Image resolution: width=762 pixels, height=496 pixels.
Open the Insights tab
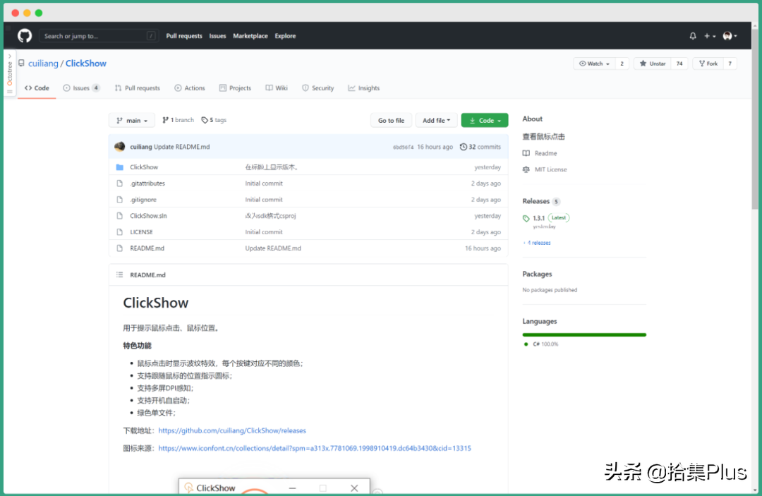(x=363, y=88)
